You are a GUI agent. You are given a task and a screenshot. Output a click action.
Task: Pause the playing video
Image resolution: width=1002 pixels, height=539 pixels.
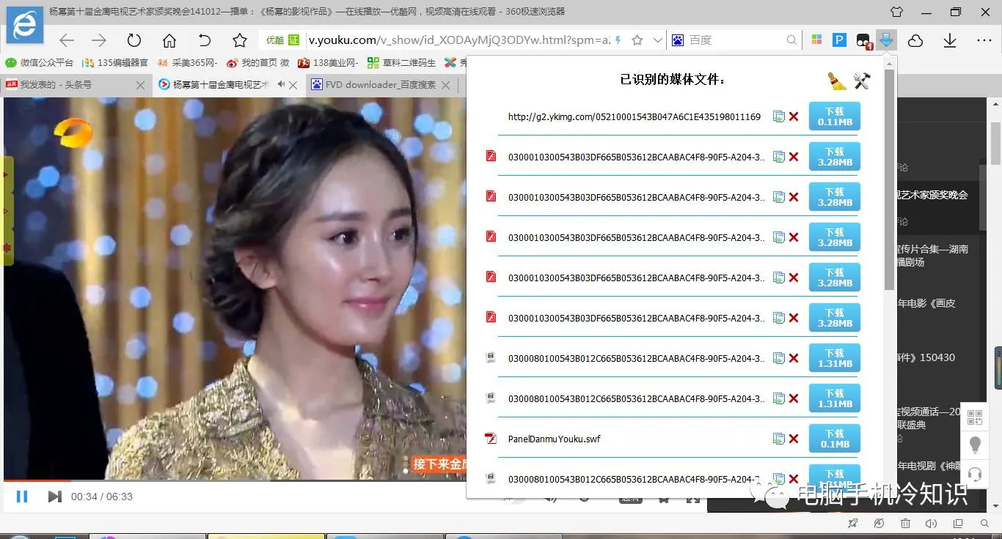(x=22, y=496)
